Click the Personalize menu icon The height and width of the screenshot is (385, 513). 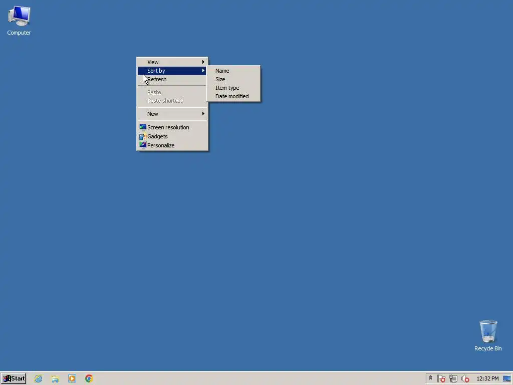pyautogui.click(x=143, y=145)
